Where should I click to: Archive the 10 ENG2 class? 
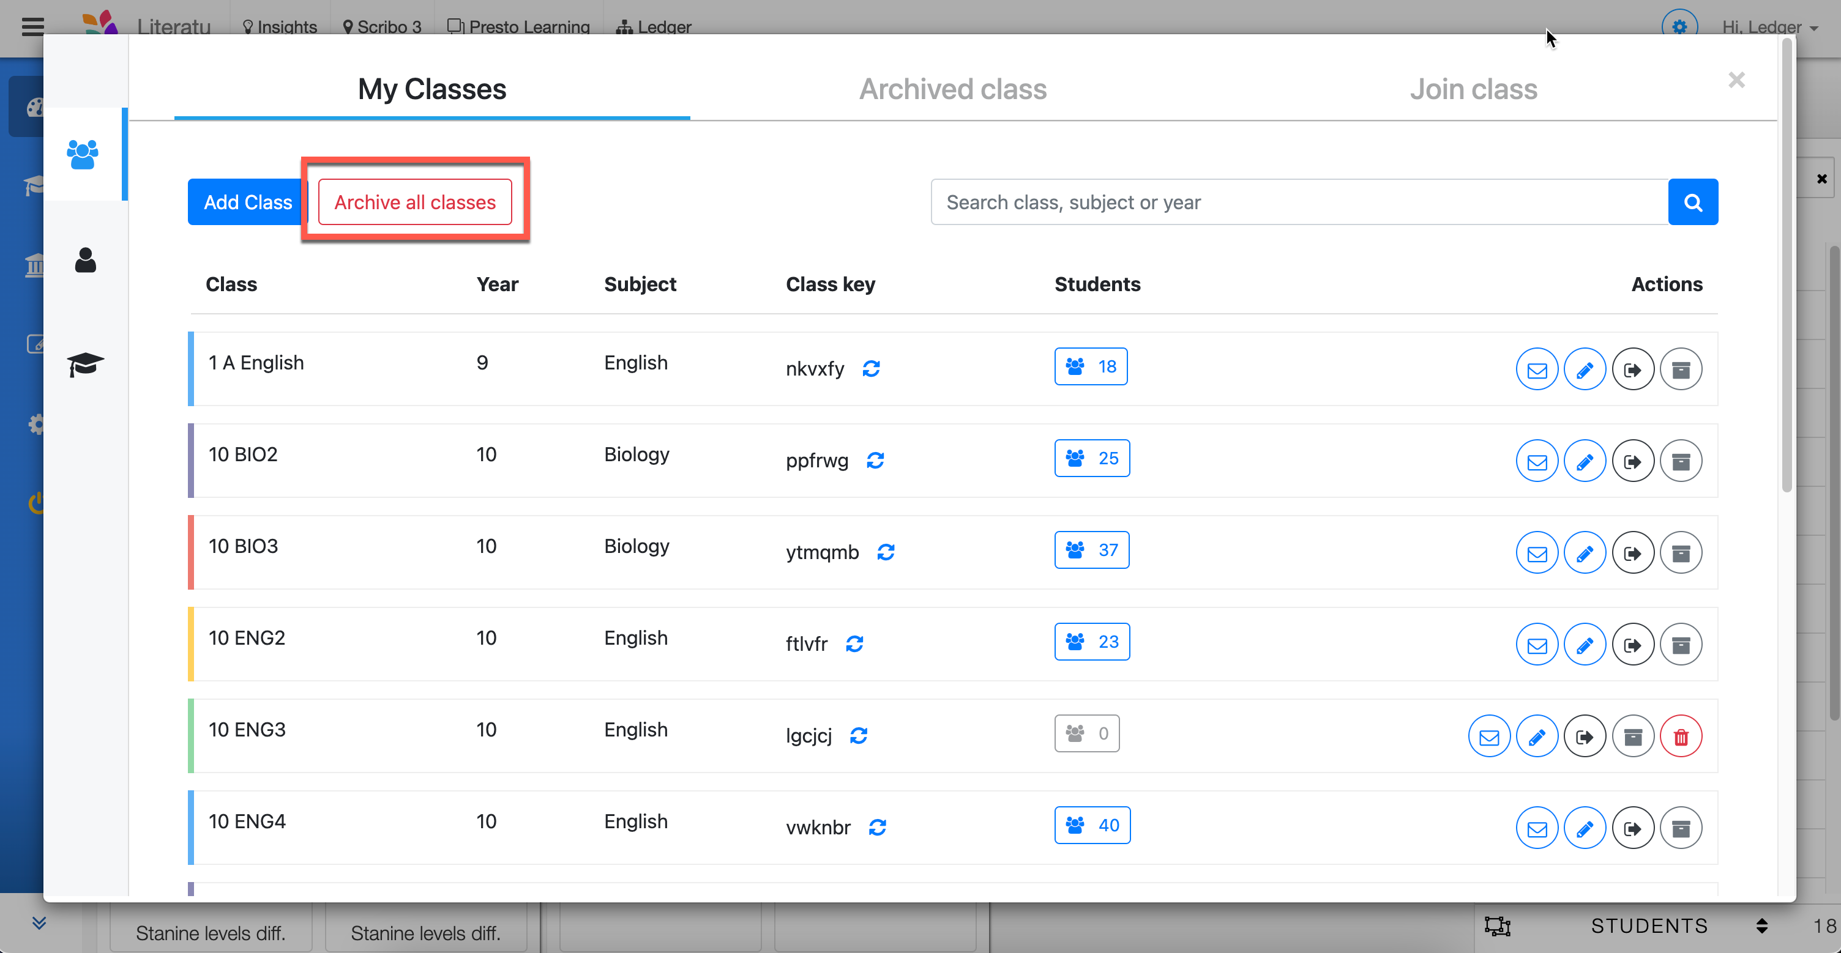[1681, 645]
